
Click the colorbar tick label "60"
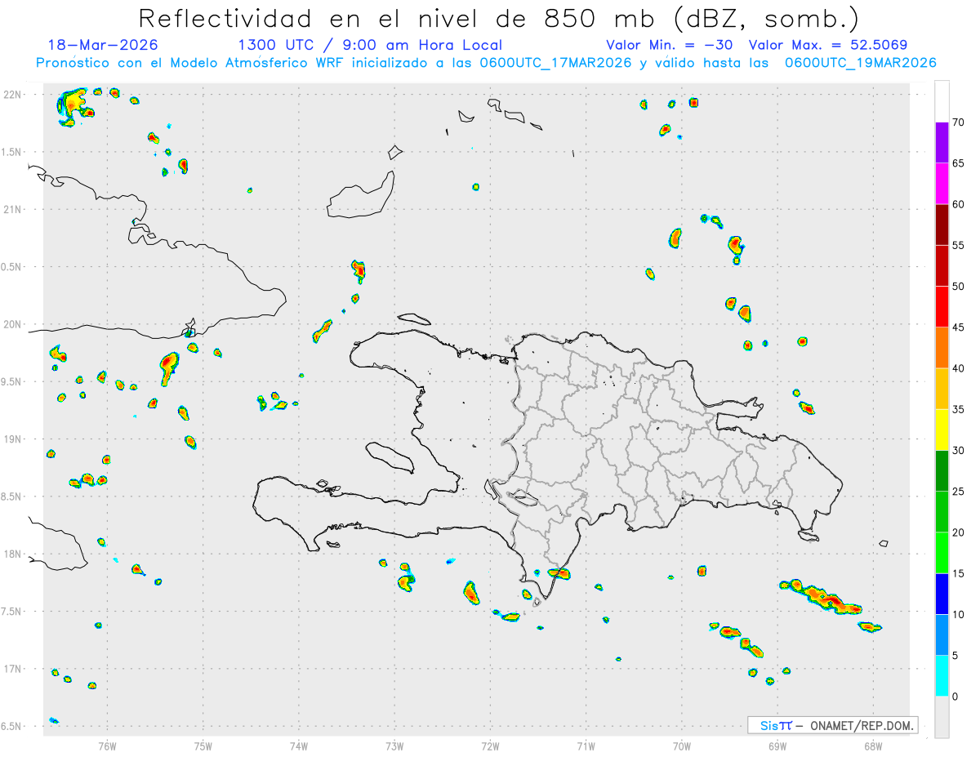tap(958, 204)
